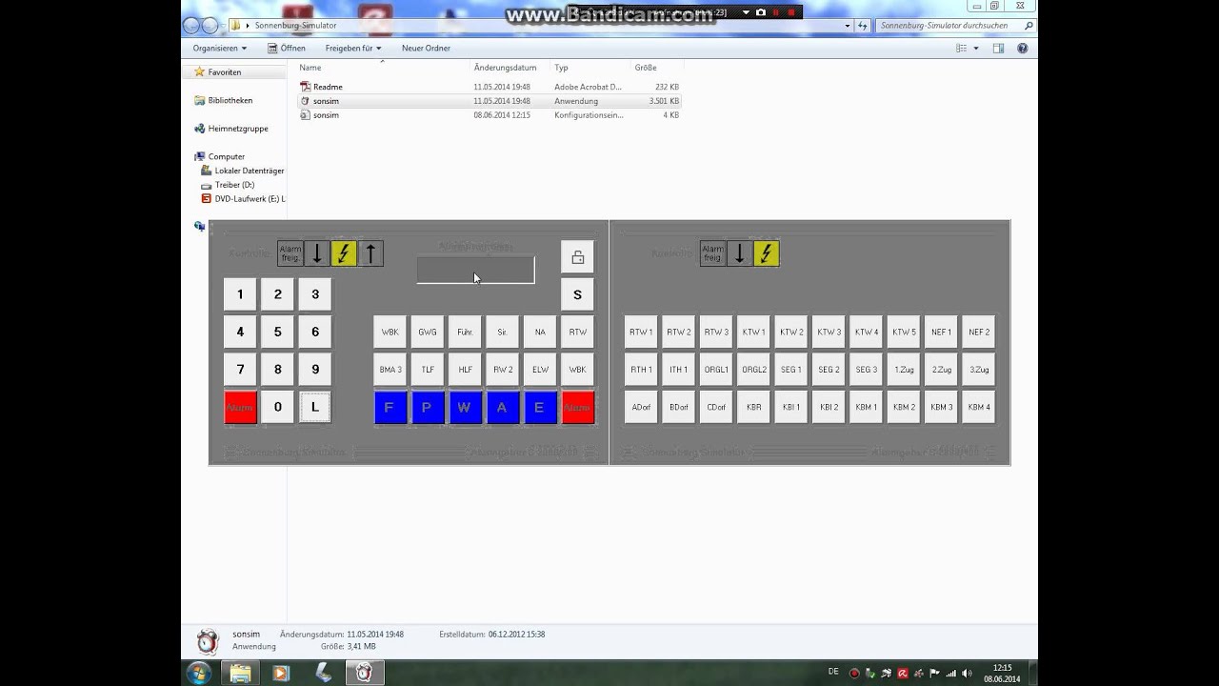Sort by the Name column header
Screen dimensions: 1219x686
coord(383,68)
